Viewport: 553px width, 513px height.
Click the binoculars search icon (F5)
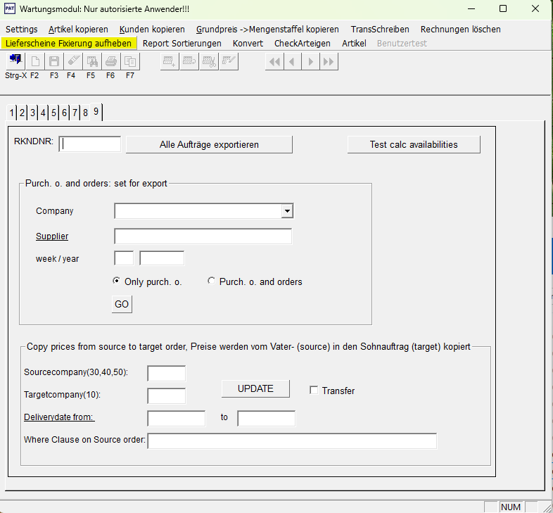(x=91, y=62)
